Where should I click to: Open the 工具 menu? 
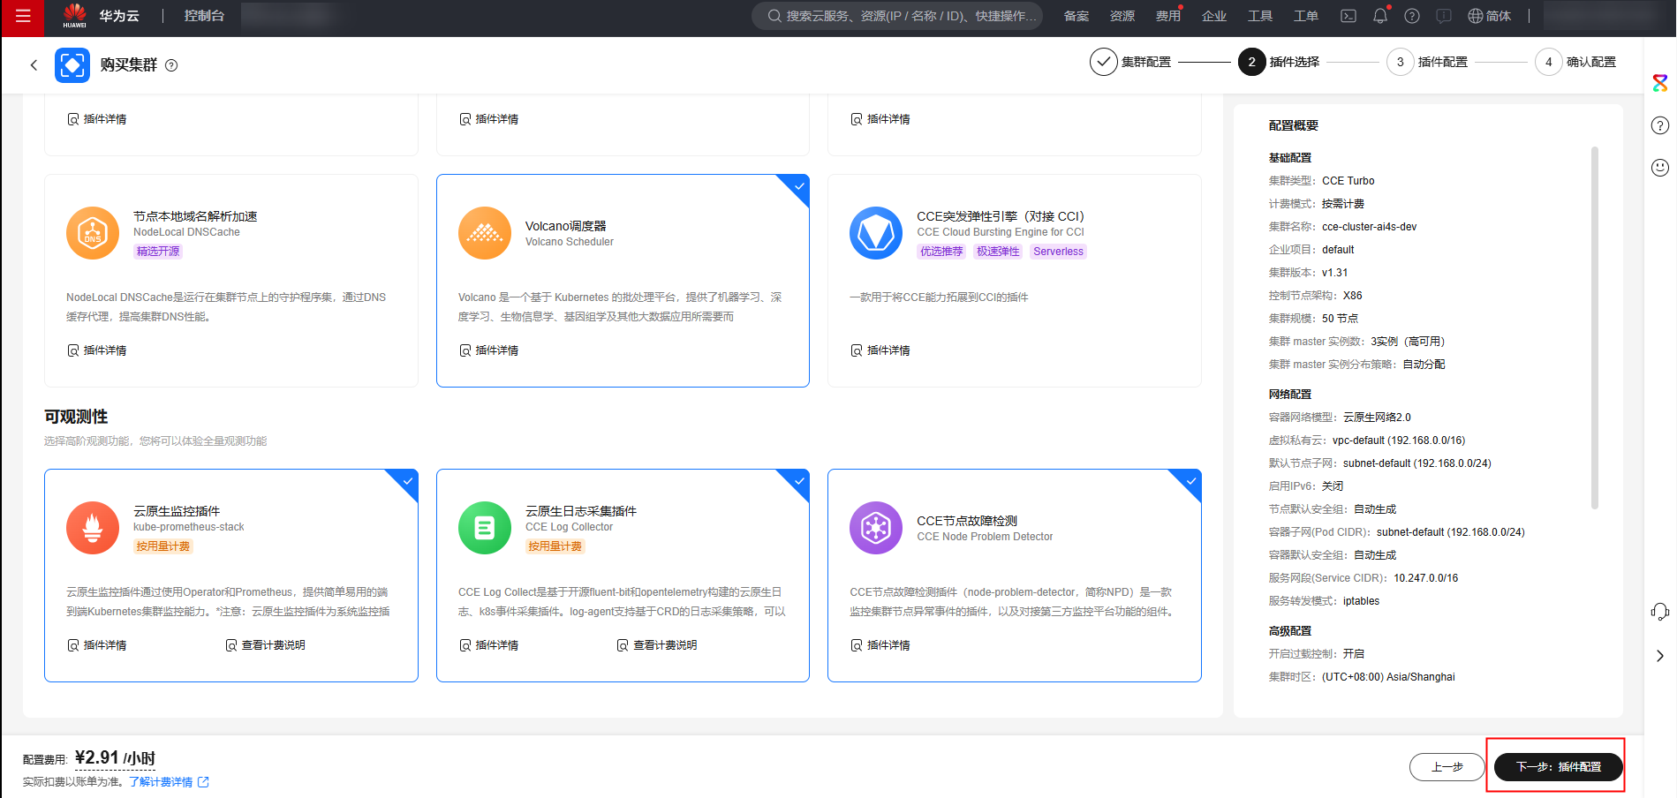coord(1260,16)
